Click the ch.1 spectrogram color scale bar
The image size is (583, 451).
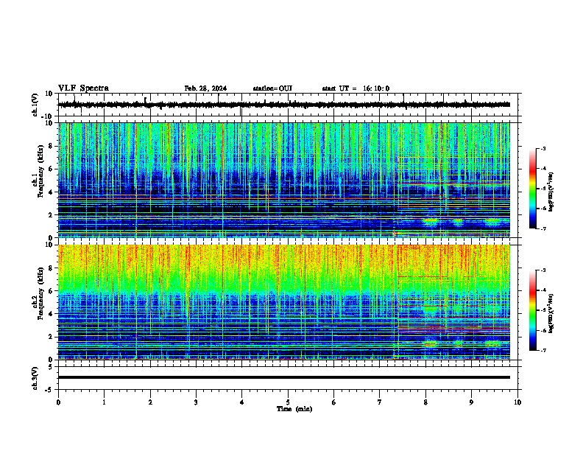tap(532, 189)
